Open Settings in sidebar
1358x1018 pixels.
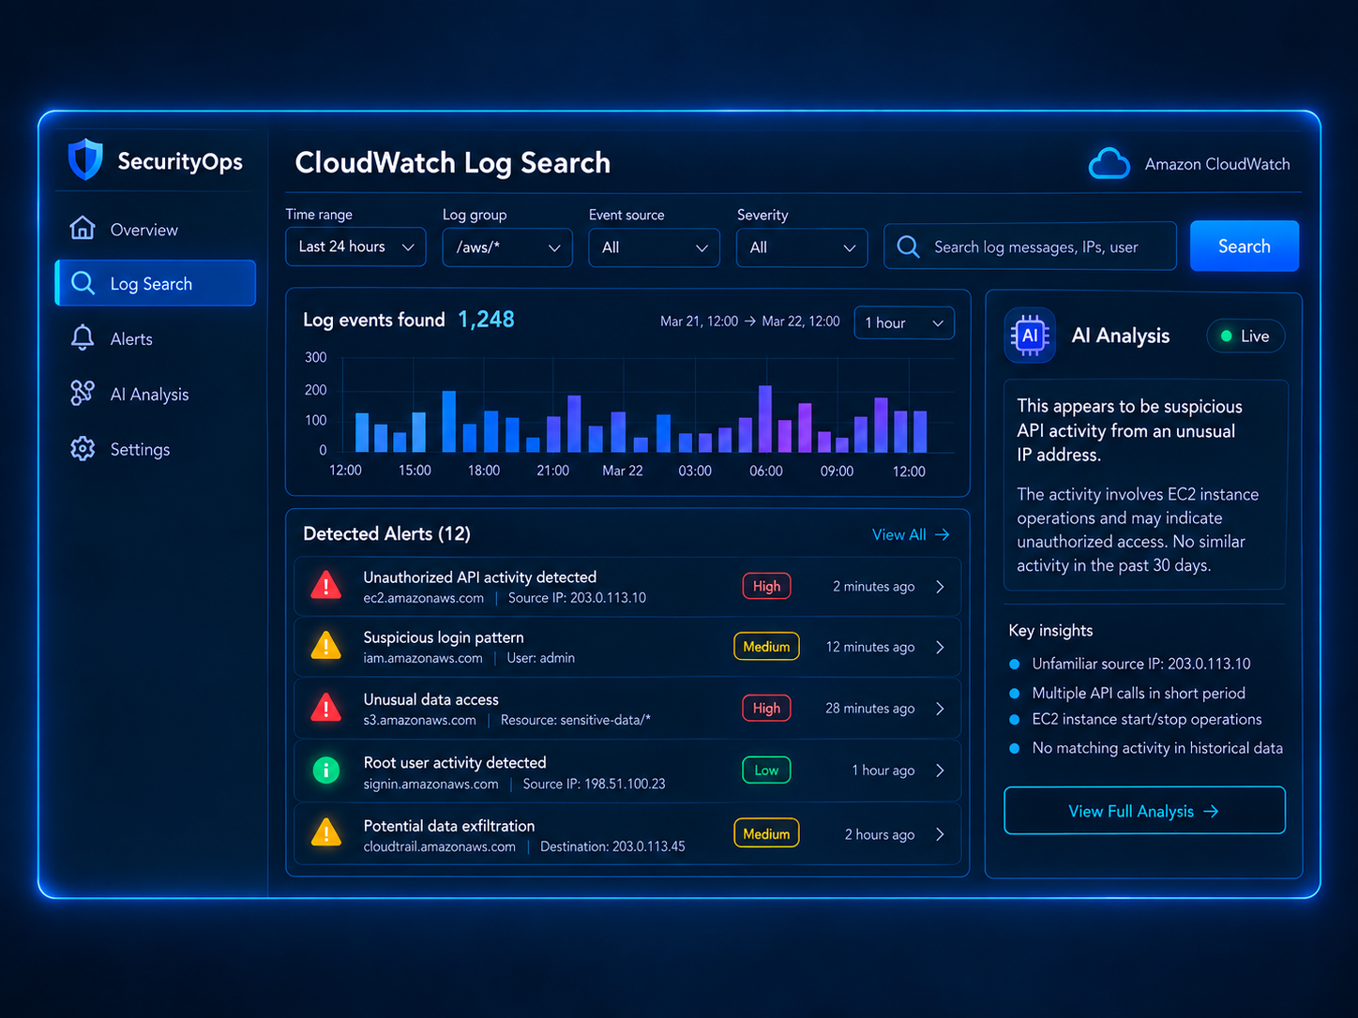[155, 449]
